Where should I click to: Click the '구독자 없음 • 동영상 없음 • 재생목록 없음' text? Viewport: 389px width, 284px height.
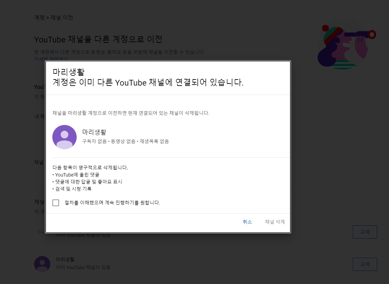pos(126,141)
